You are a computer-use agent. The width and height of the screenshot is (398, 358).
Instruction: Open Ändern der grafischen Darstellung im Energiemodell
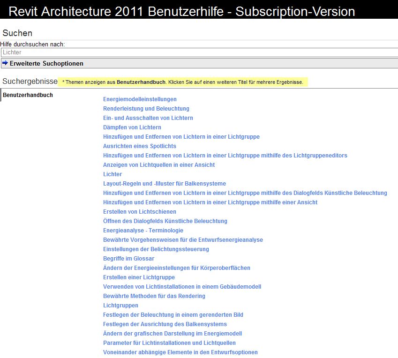pos(173,334)
